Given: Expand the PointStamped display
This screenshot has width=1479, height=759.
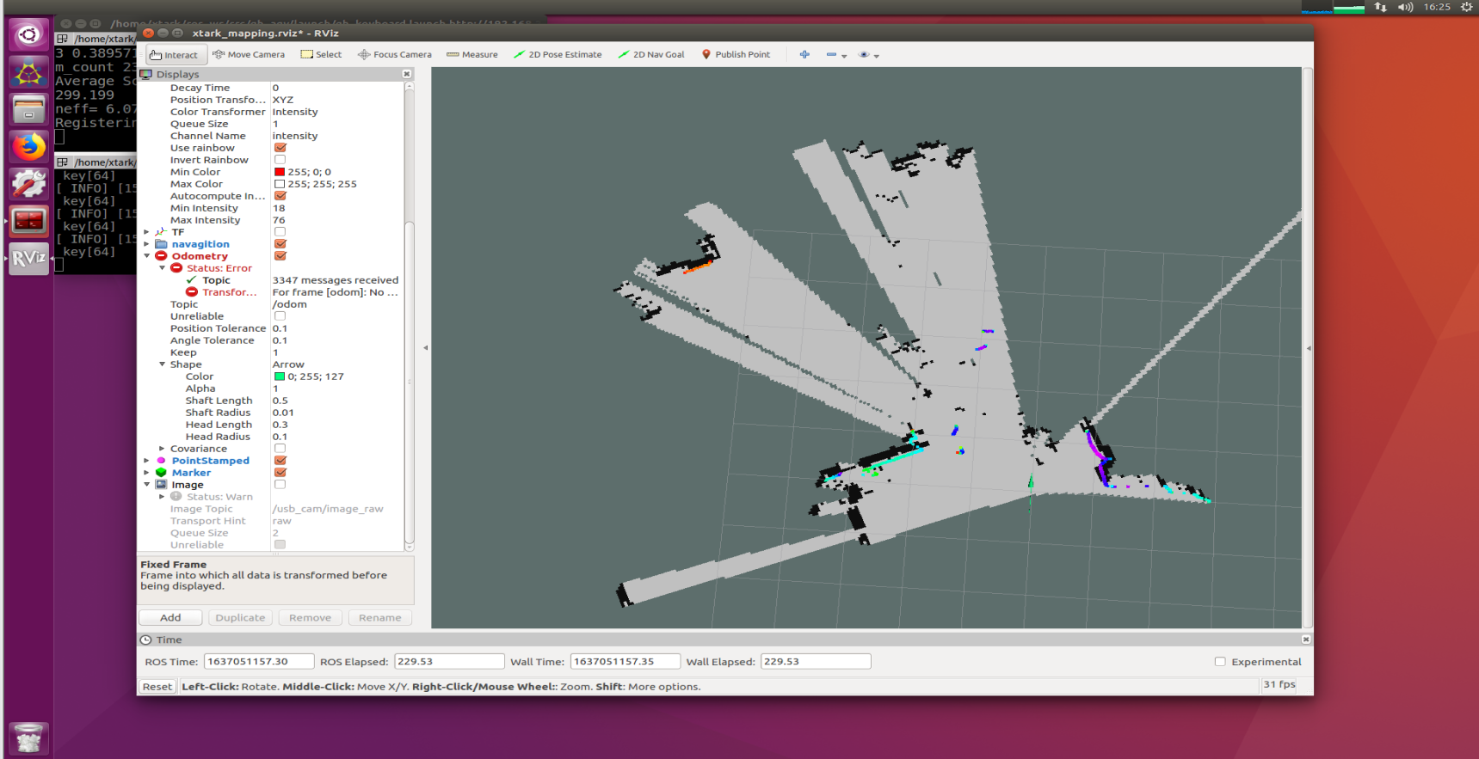Looking at the screenshot, I should 147,461.
